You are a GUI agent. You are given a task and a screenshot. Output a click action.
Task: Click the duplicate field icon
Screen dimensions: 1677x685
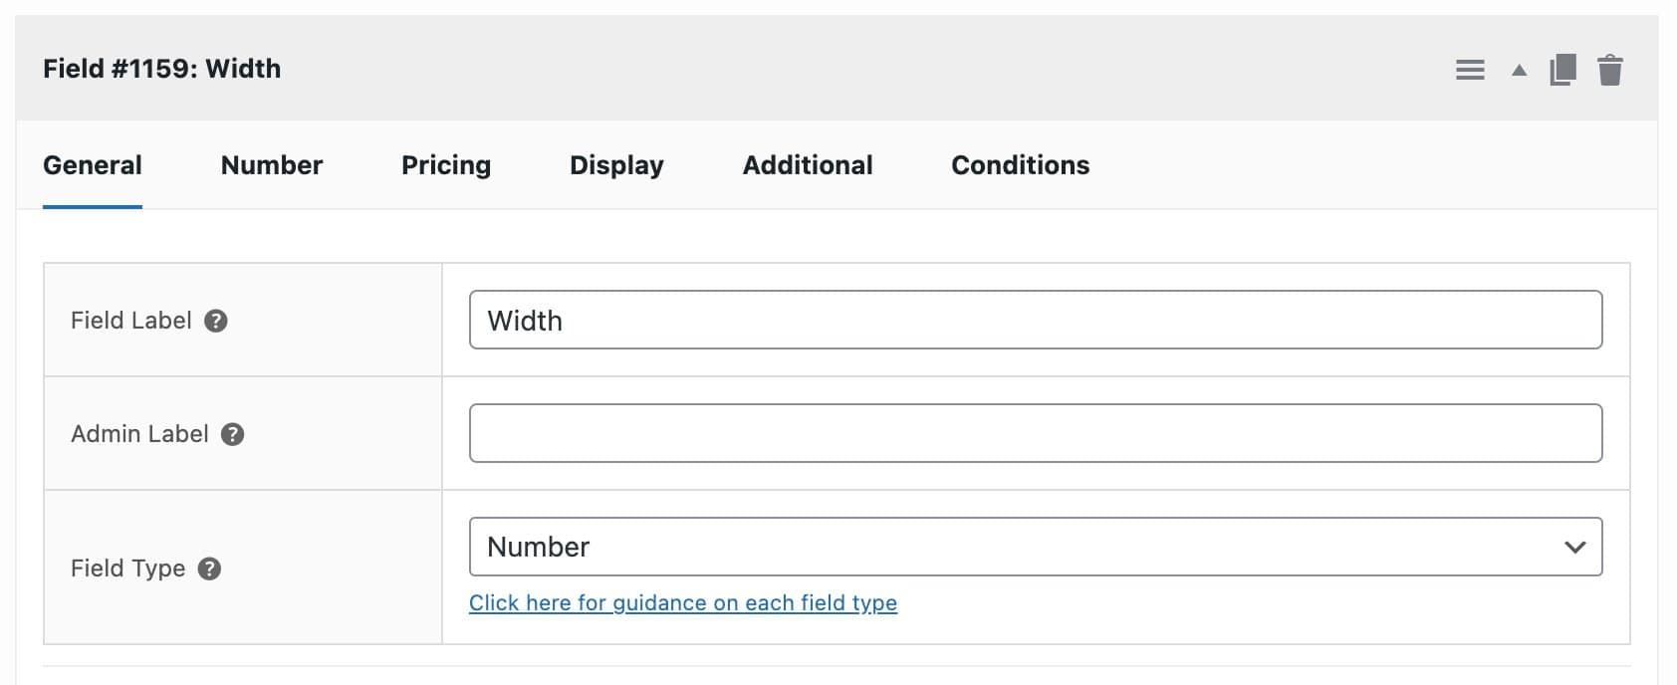[x=1560, y=70]
